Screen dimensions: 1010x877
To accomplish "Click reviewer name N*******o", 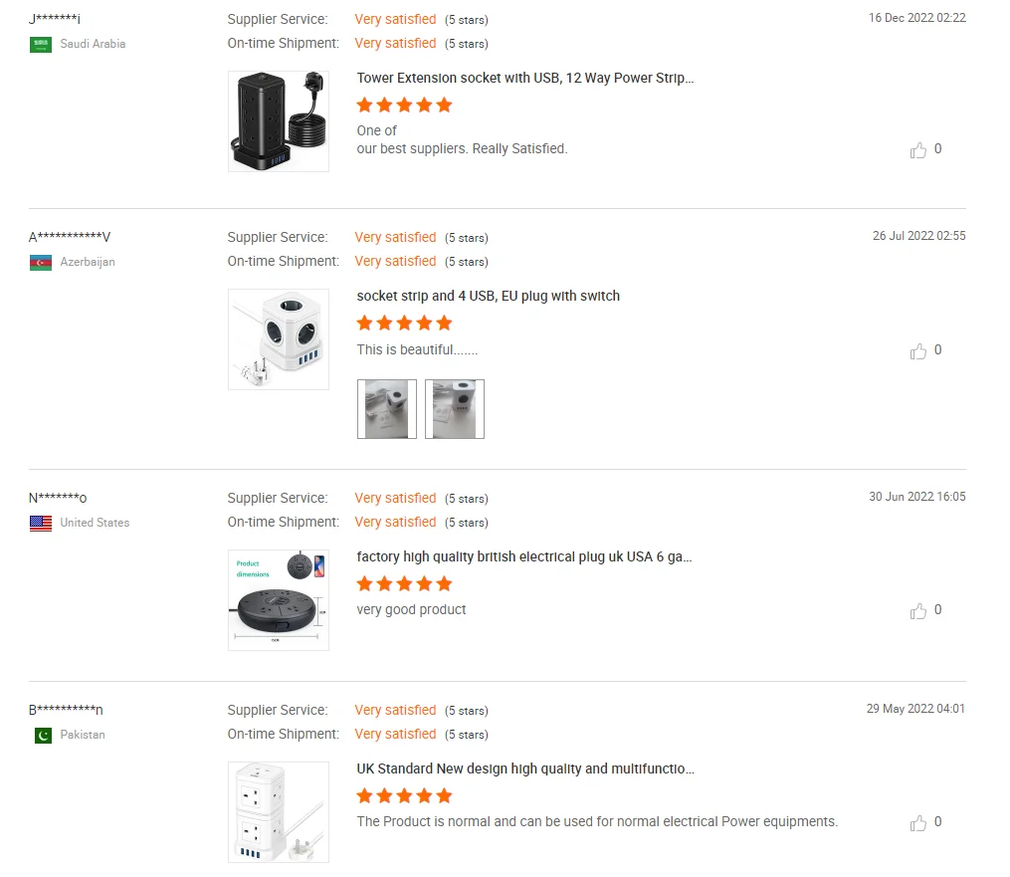I will [58, 498].
